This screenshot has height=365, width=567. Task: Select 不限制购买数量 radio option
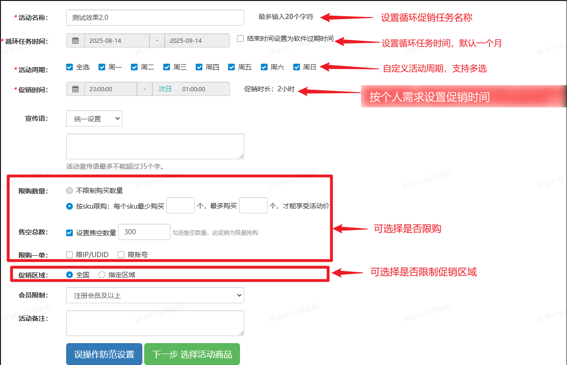70,191
